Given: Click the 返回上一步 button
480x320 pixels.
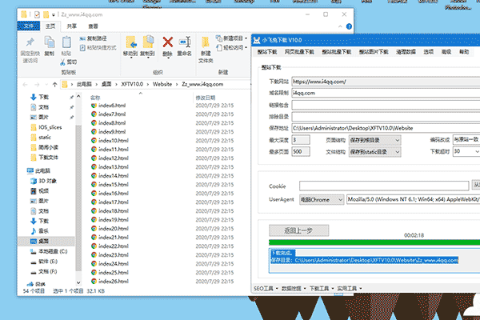Looking at the screenshot, I should (x=298, y=230).
